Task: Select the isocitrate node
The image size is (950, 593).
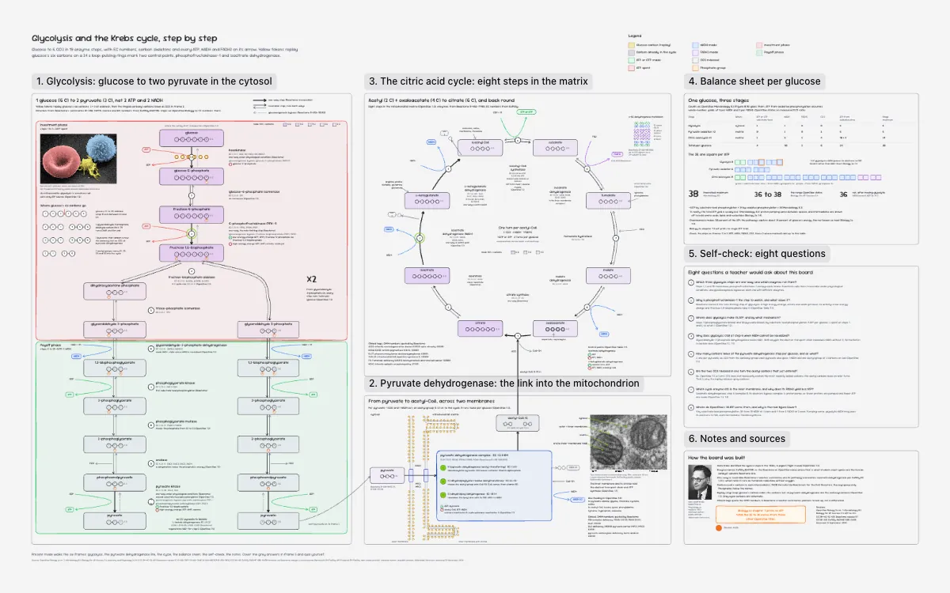Action: [x=427, y=276]
